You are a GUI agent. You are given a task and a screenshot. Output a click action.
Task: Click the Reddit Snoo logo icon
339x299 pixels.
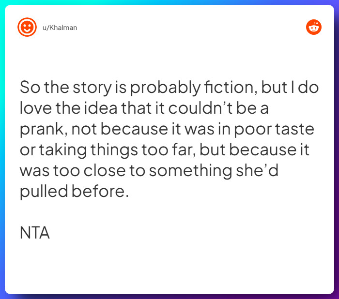click(314, 27)
